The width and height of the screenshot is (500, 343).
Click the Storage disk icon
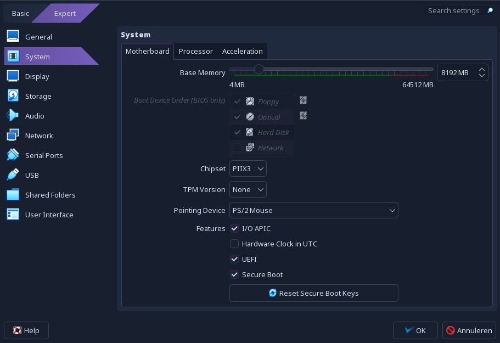click(13, 95)
